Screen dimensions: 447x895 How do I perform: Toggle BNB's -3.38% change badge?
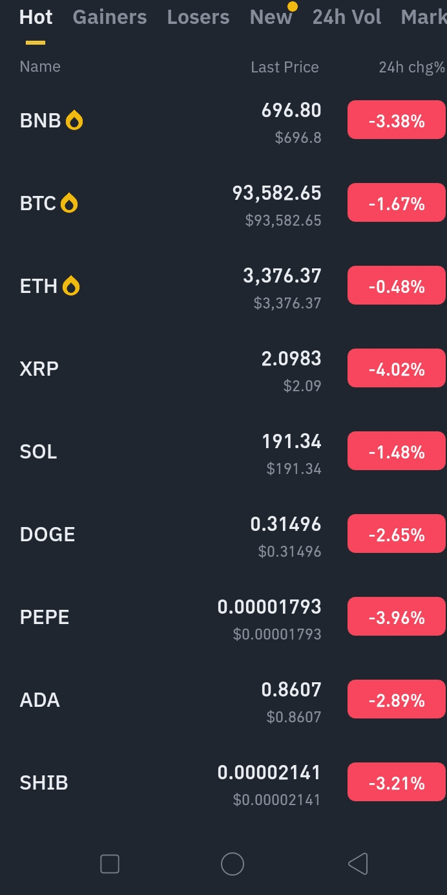[397, 120]
